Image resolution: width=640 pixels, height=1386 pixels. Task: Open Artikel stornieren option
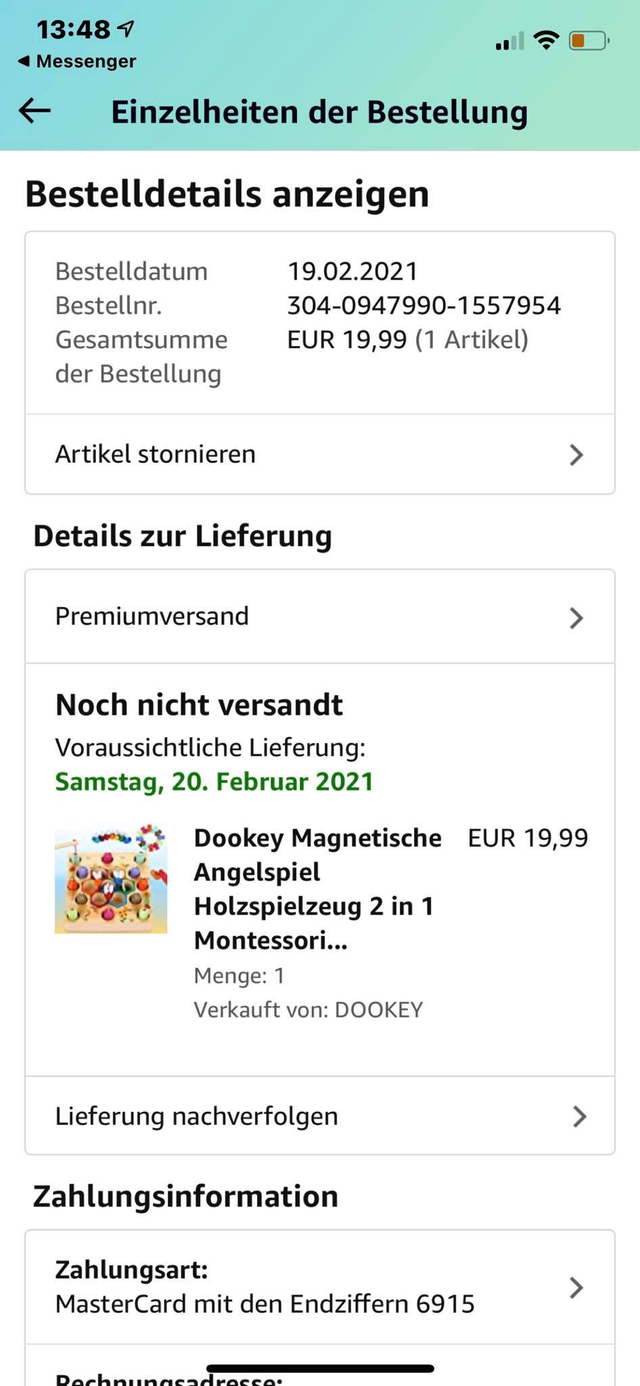point(156,454)
